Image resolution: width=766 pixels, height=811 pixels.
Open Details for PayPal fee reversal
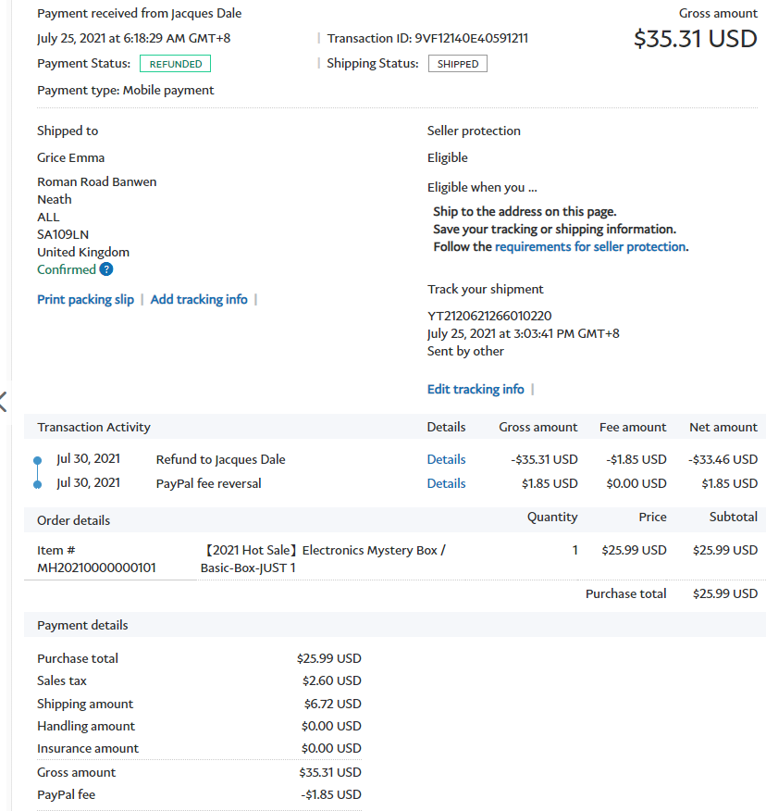click(446, 483)
